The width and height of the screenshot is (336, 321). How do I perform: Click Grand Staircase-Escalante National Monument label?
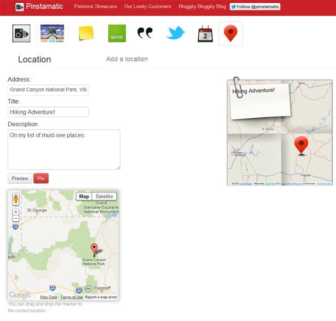tap(101, 207)
